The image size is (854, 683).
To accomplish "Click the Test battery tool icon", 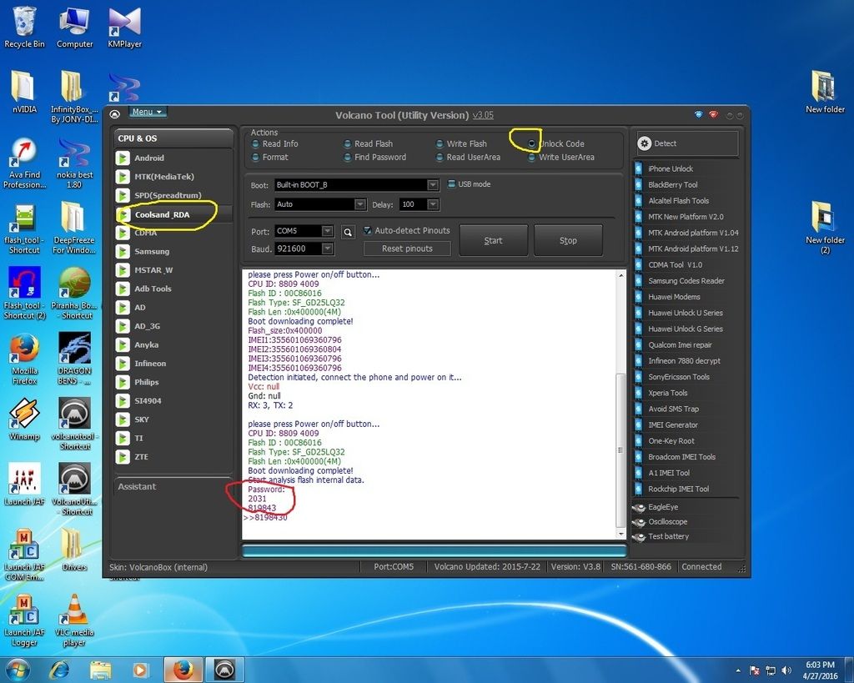I will click(x=639, y=537).
